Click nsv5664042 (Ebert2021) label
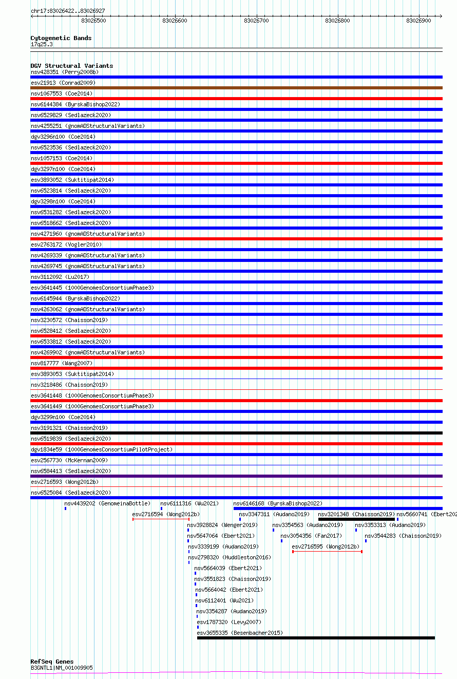This screenshot has height=679, width=457. [x=230, y=590]
